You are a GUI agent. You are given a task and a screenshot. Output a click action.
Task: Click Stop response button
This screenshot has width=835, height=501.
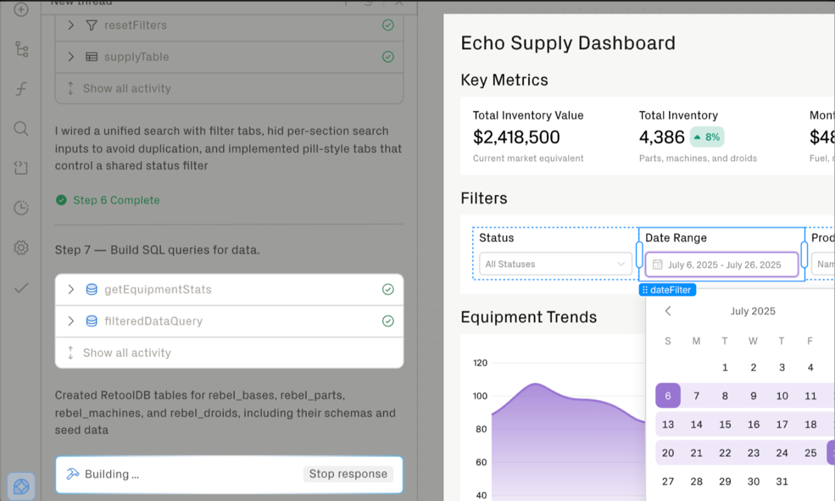coord(348,474)
